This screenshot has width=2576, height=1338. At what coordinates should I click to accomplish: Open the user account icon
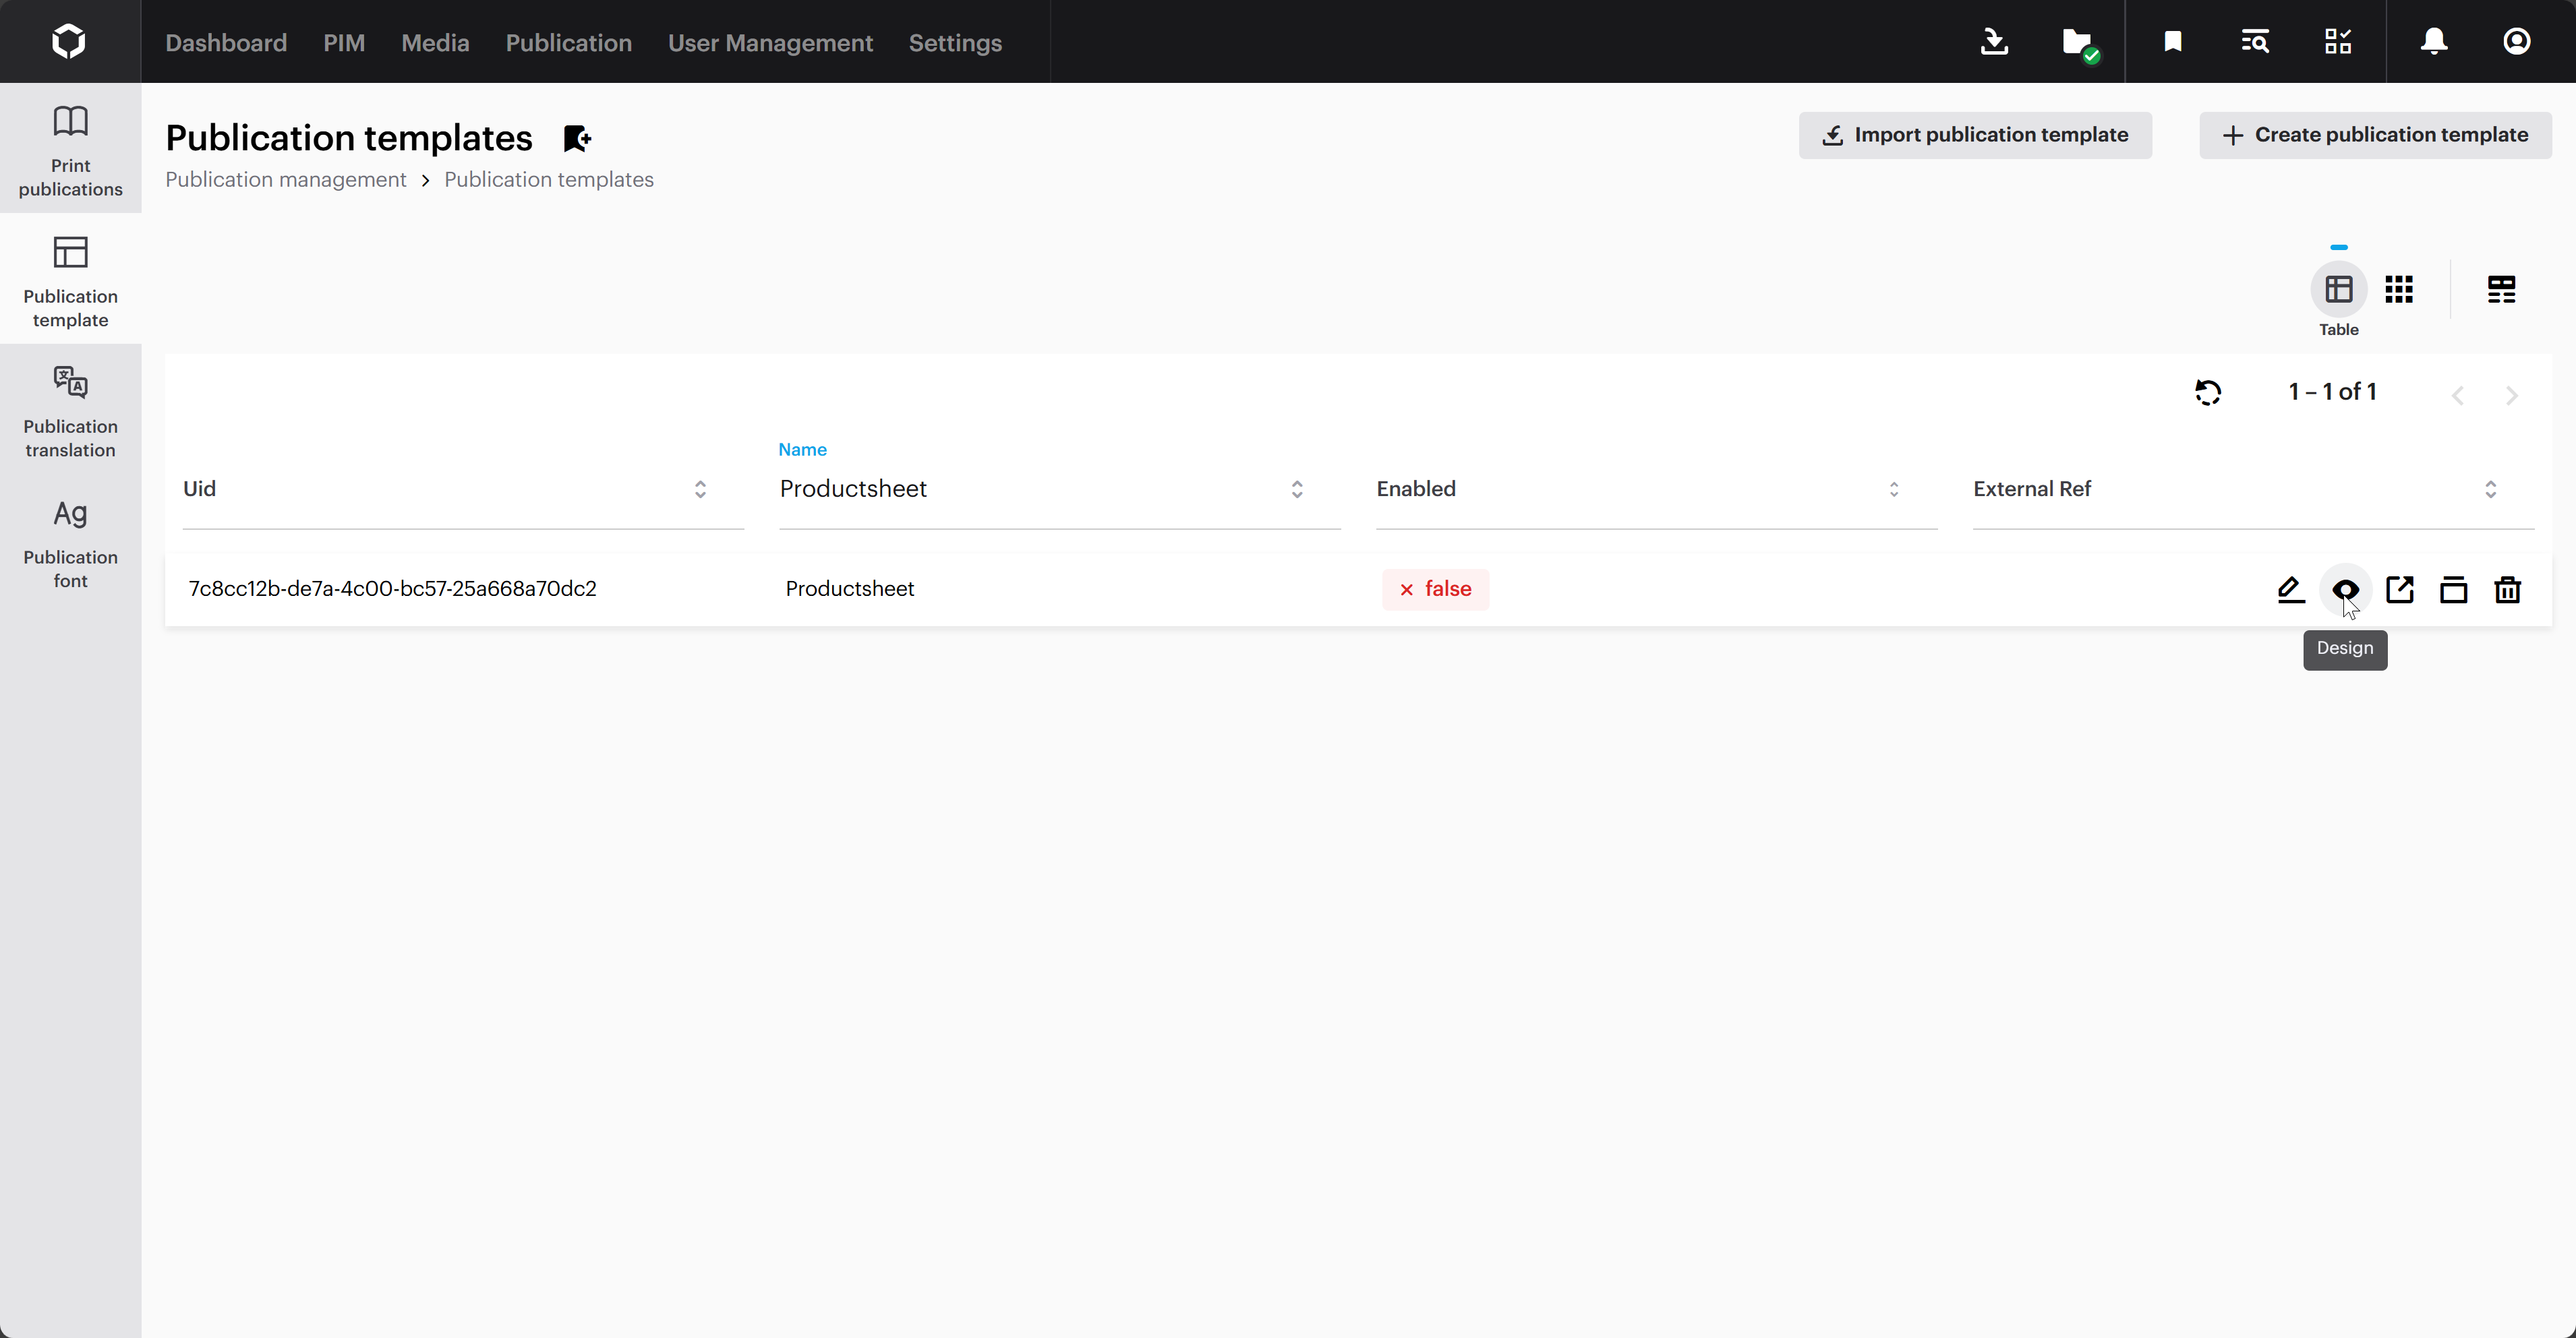[x=2517, y=41]
